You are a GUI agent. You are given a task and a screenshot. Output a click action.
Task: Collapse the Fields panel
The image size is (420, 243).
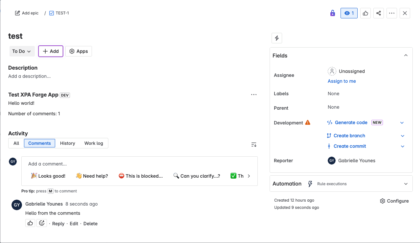tap(406, 55)
